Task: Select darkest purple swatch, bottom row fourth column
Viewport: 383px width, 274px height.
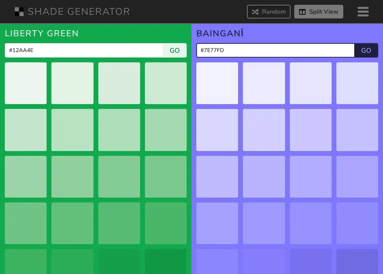Action: (x=357, y=262)
